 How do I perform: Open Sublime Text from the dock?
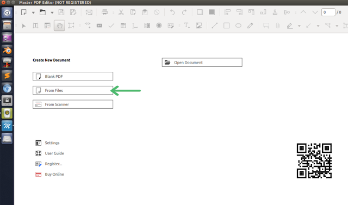tap(7, 76)
